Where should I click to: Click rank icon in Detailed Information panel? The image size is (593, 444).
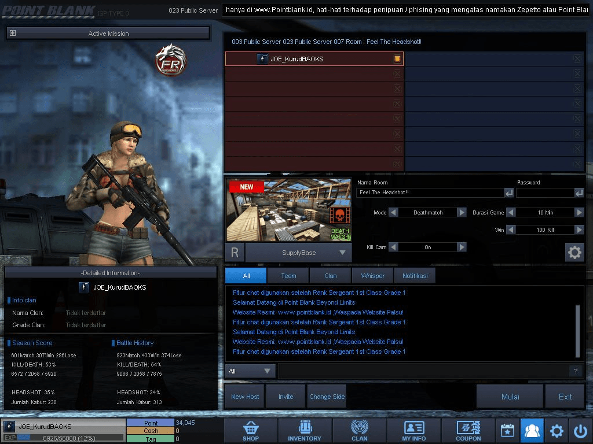(84, 287)
